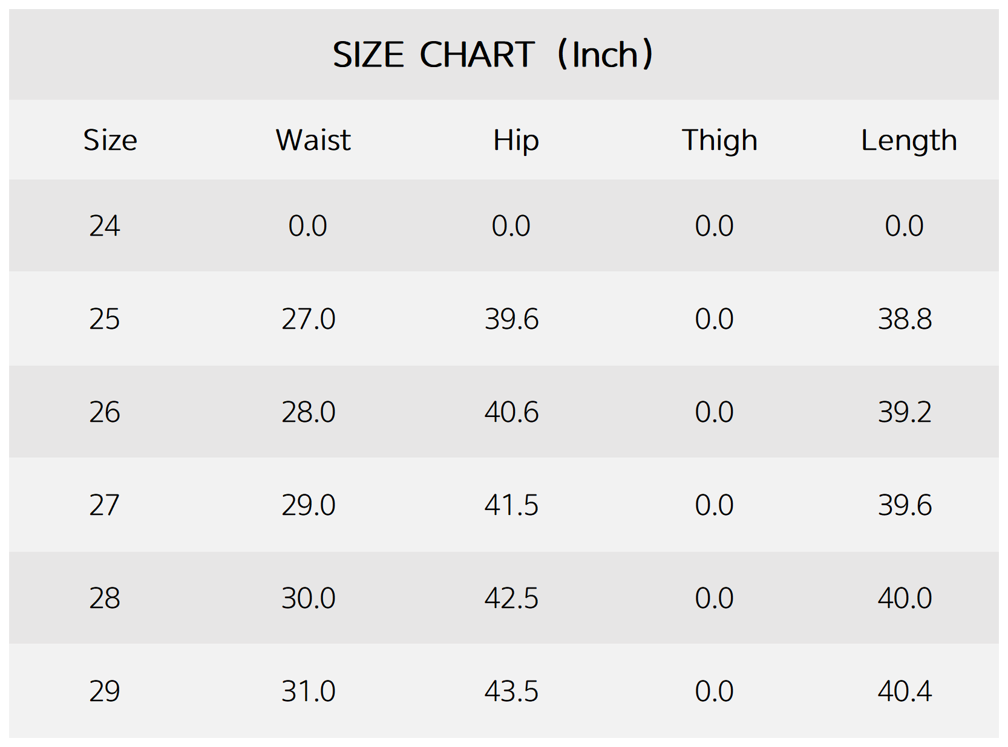Click the size 28 row label
Image resolution: width=1008 pixels, height=747 pixels.
[105, 598]
